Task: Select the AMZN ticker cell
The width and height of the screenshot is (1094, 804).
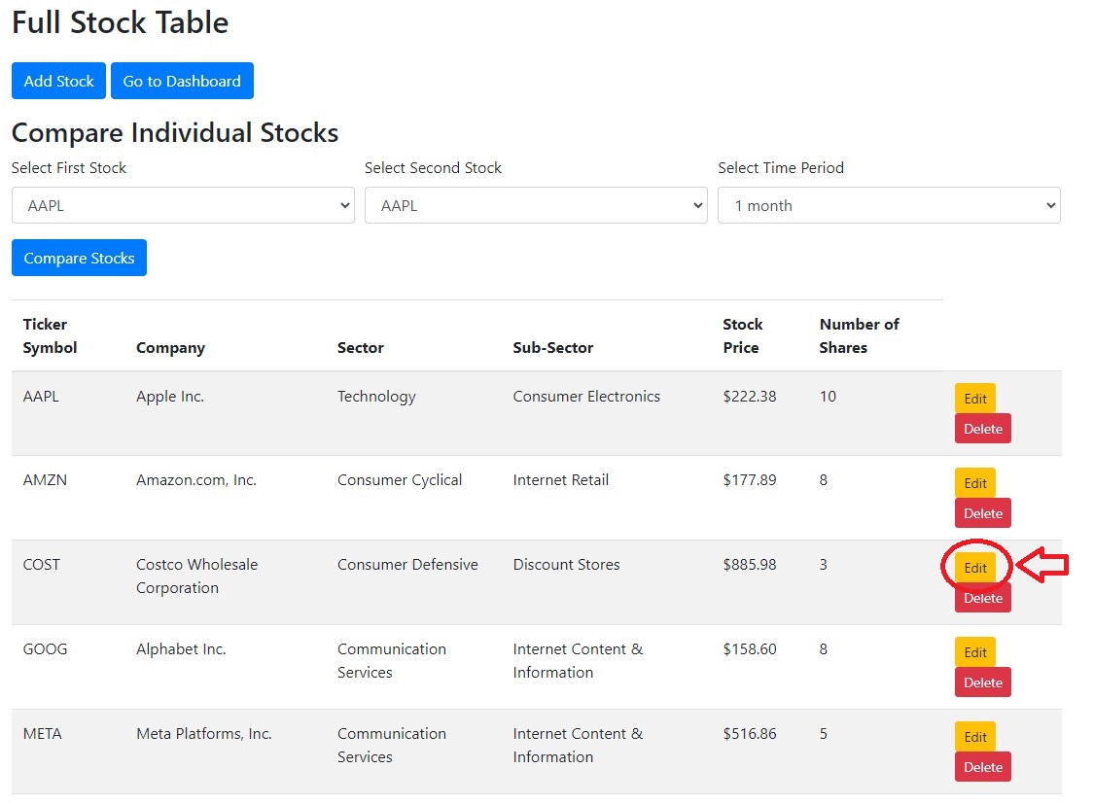Action: coord(45,479)
